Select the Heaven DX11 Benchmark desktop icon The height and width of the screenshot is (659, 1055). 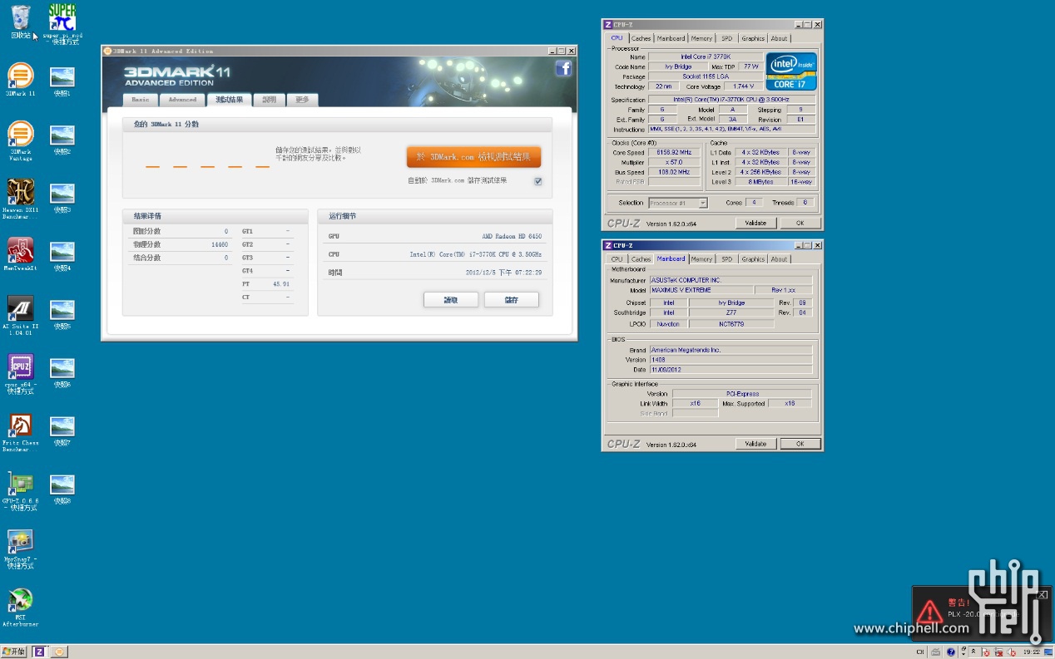click(x=21, y=199)
